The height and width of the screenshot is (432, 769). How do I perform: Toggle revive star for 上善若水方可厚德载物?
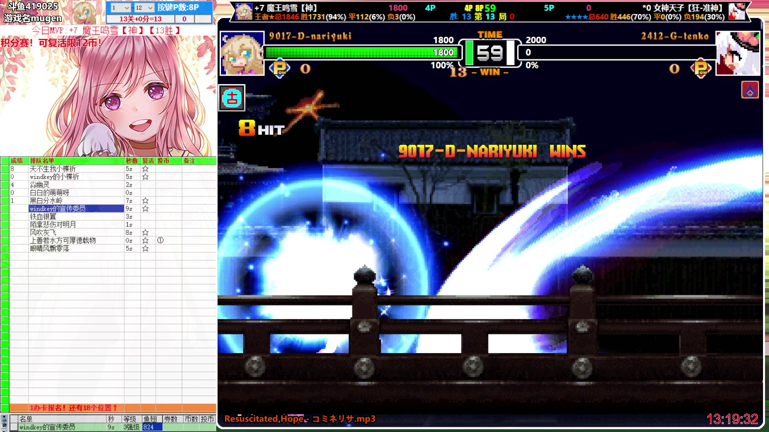145,241
